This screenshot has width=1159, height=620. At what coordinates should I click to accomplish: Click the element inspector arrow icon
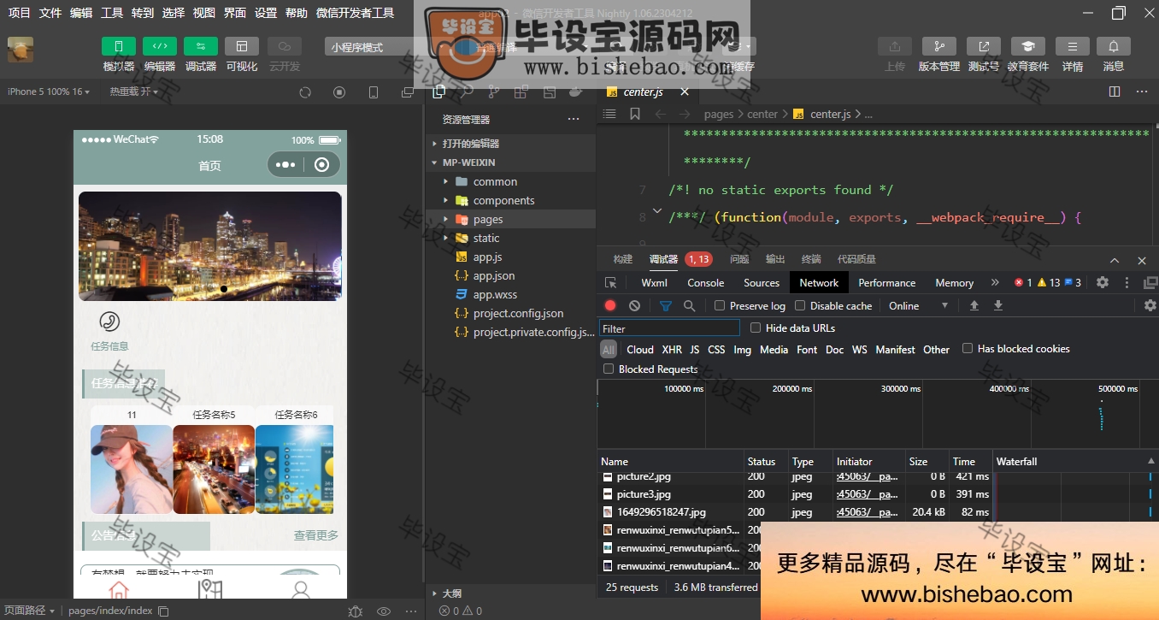pos(610,282)
